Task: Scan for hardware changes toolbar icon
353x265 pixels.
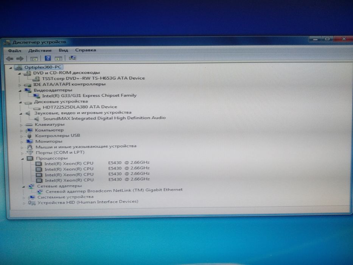Action: (72, 58)
